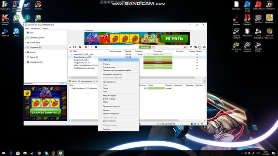Click the green status icon in status bar
The width and height of the screenshot is (278, 156).
[202, 124]
